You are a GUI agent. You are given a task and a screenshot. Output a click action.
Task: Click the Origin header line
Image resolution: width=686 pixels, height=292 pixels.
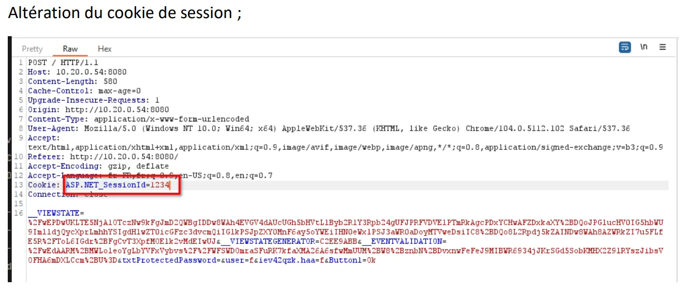[x=98, y=110]
